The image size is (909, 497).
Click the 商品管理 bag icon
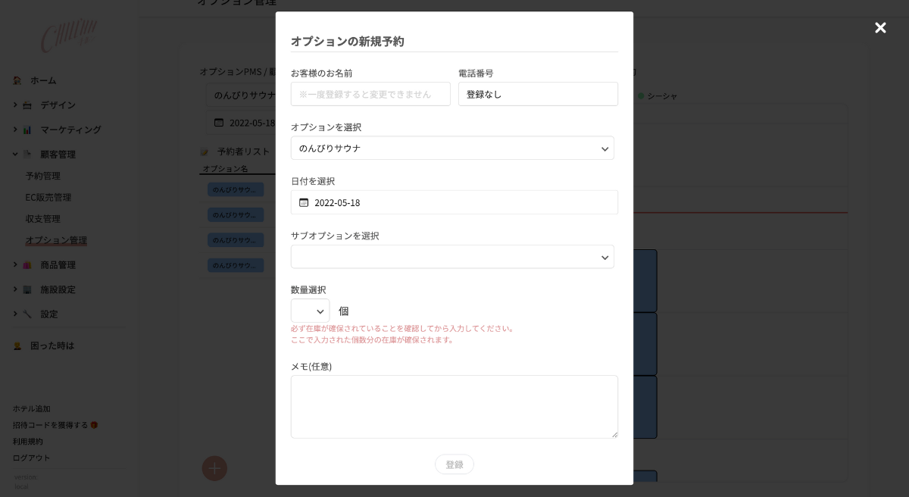tap(27, 265)
